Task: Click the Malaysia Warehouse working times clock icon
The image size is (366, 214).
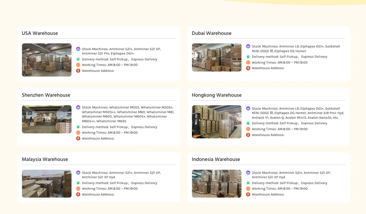Action: pos(78,188)
